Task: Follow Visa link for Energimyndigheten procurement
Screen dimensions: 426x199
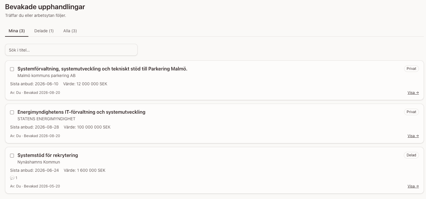Action: (x=413, y=136)
